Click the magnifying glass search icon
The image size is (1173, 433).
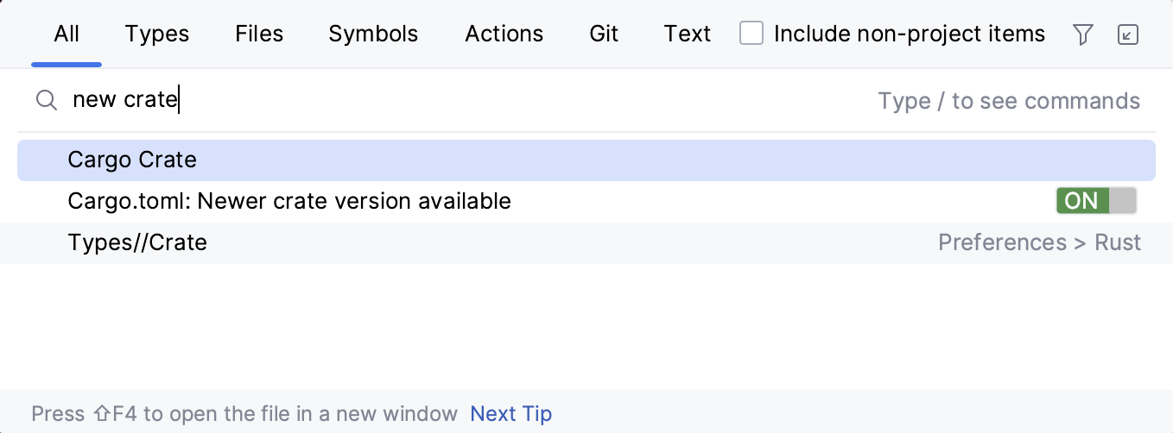point(46,101)
